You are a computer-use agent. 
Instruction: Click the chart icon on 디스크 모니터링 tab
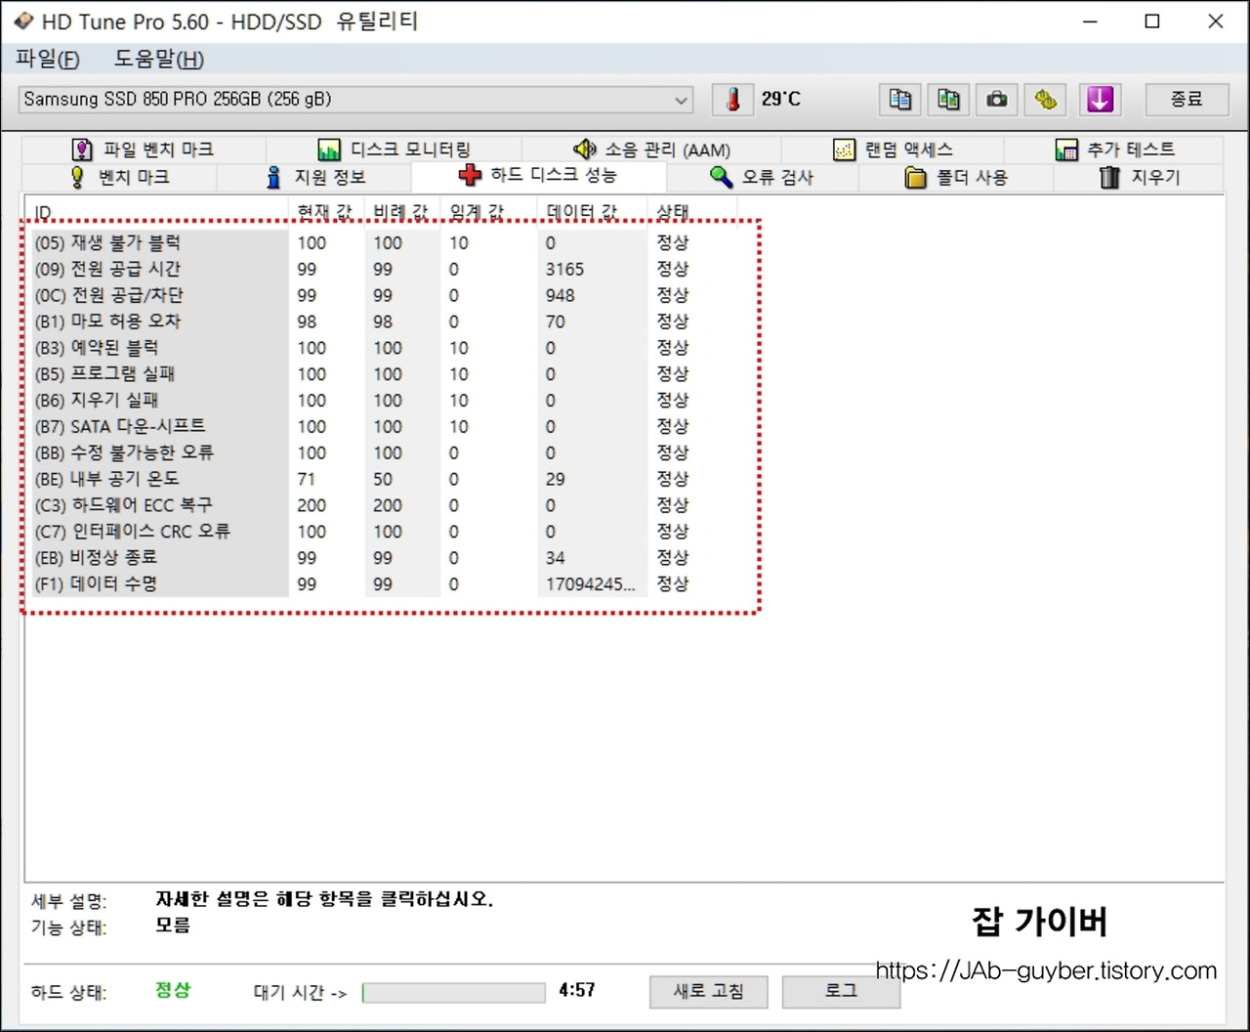329,149
